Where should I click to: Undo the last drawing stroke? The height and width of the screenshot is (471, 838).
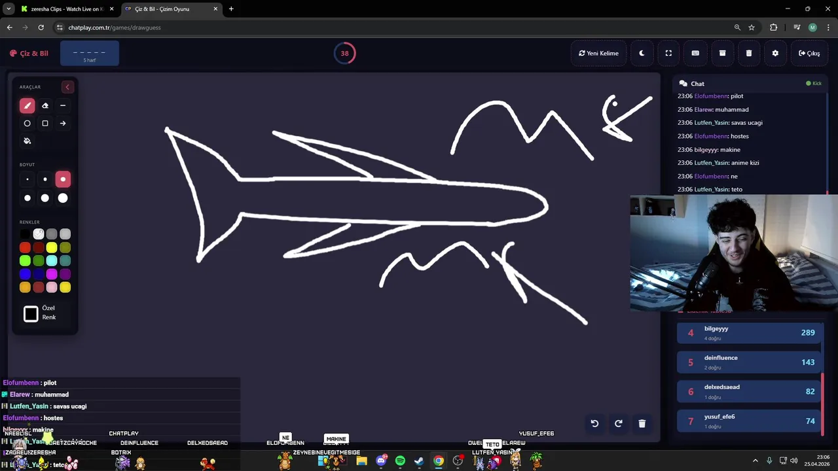pos(594,423)
